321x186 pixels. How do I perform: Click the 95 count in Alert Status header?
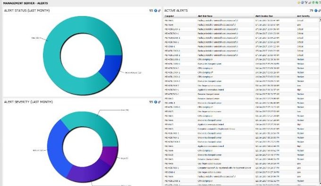coord(151,11)
